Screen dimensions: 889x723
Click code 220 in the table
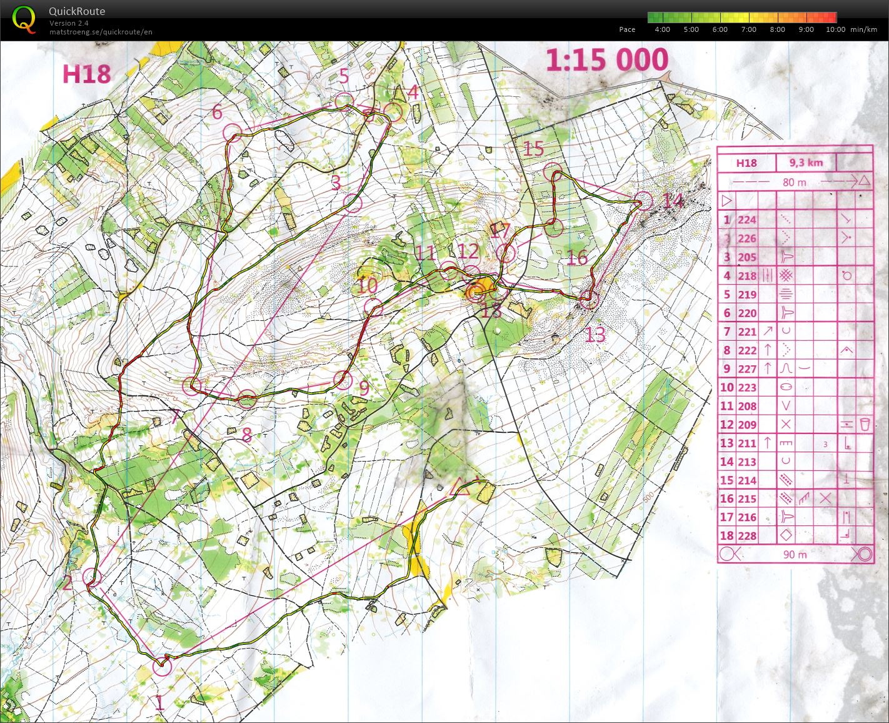point(747,313)
